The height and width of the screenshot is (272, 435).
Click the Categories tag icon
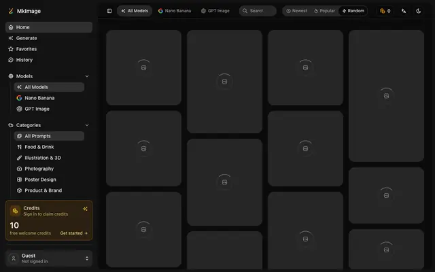click(11, 125)
